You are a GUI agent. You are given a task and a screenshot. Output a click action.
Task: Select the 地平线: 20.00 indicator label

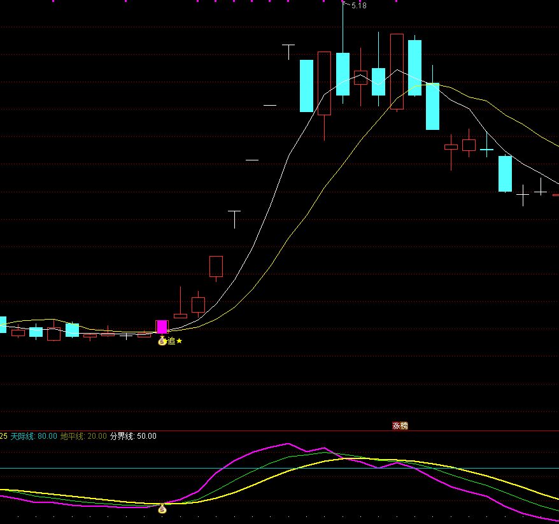pyautogui.click(x=83, y=436)
